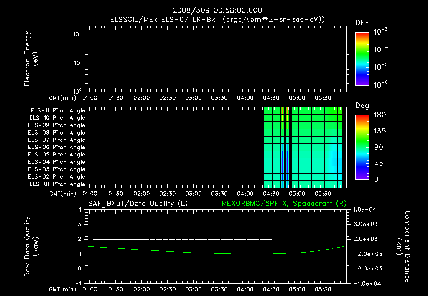Click the 0 degree scale label
Screen dimensions: 428x296
click(x=376, y=179)
